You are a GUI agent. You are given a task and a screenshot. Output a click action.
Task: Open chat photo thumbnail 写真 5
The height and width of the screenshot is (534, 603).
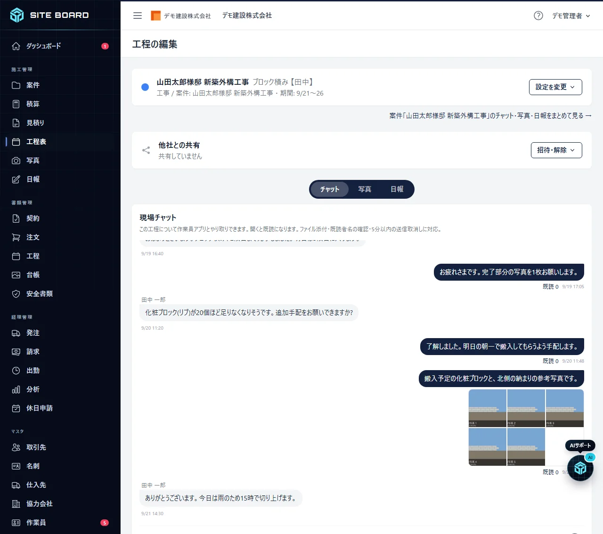pyautogui.click(x=526, y=447)
